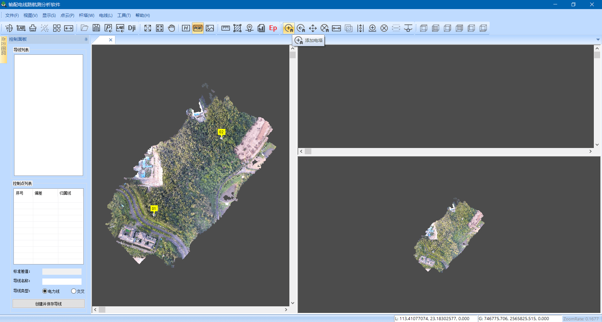The height and width of the screenshot is (322, 602).
Task: Click the yellow 02 tower marker
Action: coord(221,132)
